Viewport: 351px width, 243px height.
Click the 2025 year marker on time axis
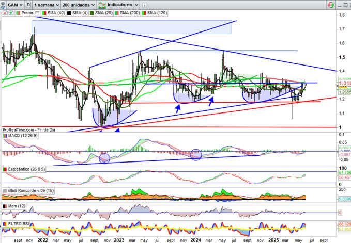pyautogui.click(x=273, y=240)
